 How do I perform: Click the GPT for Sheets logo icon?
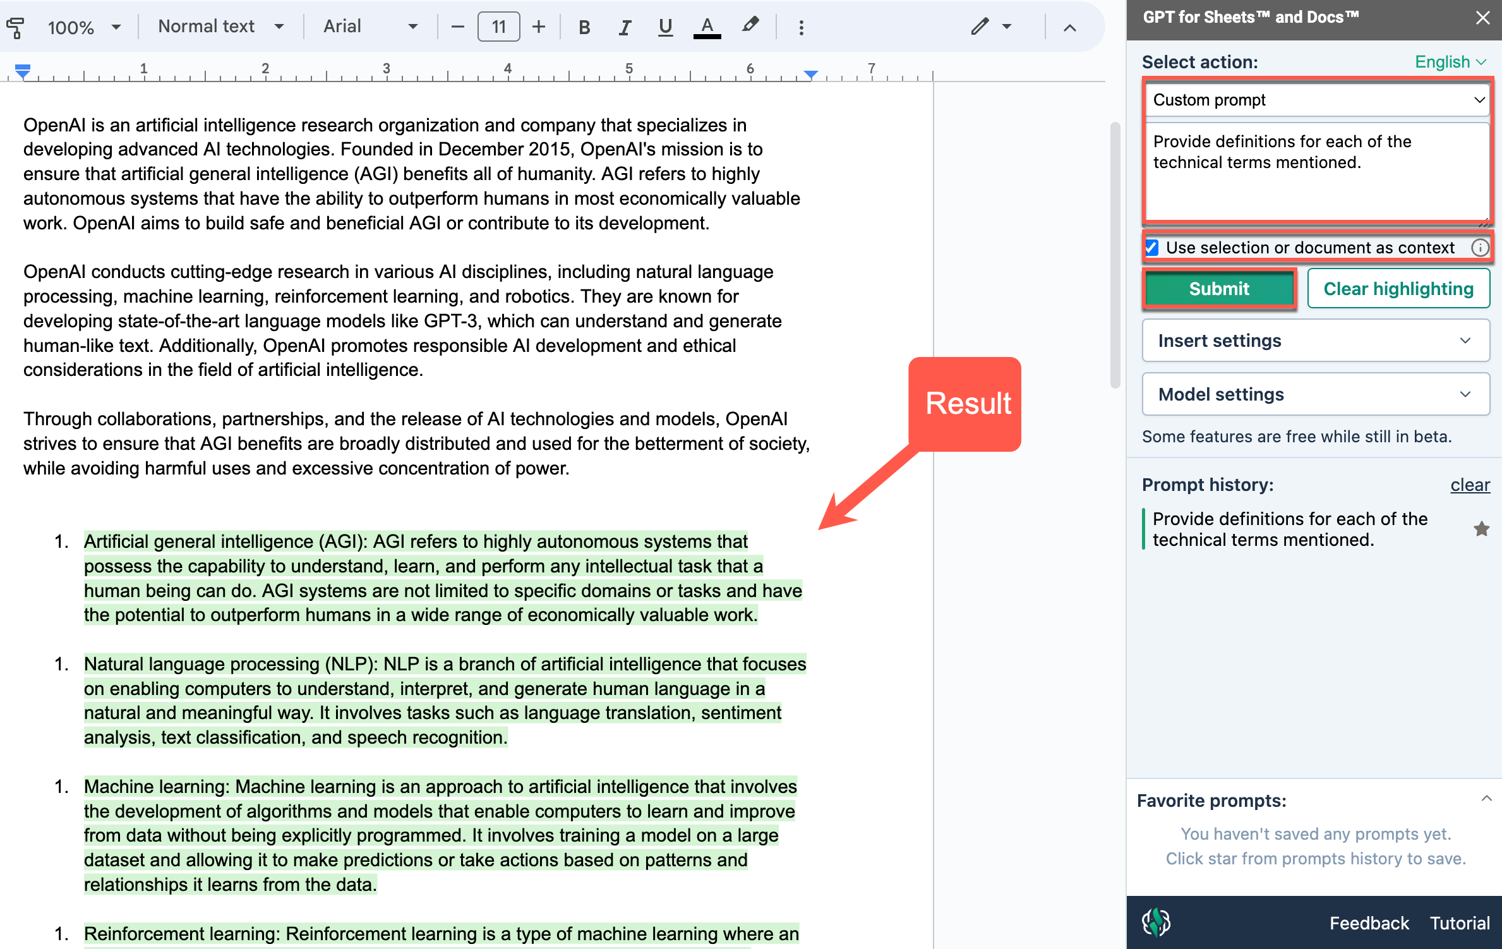1157,922
